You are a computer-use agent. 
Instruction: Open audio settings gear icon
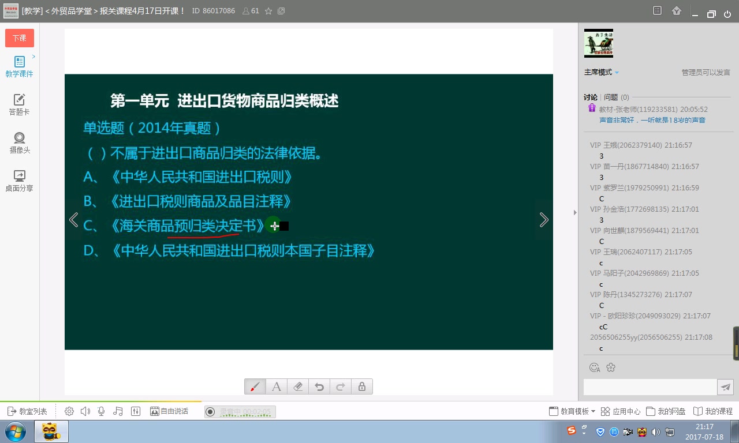pyautogui.click(x=69, y=411)
